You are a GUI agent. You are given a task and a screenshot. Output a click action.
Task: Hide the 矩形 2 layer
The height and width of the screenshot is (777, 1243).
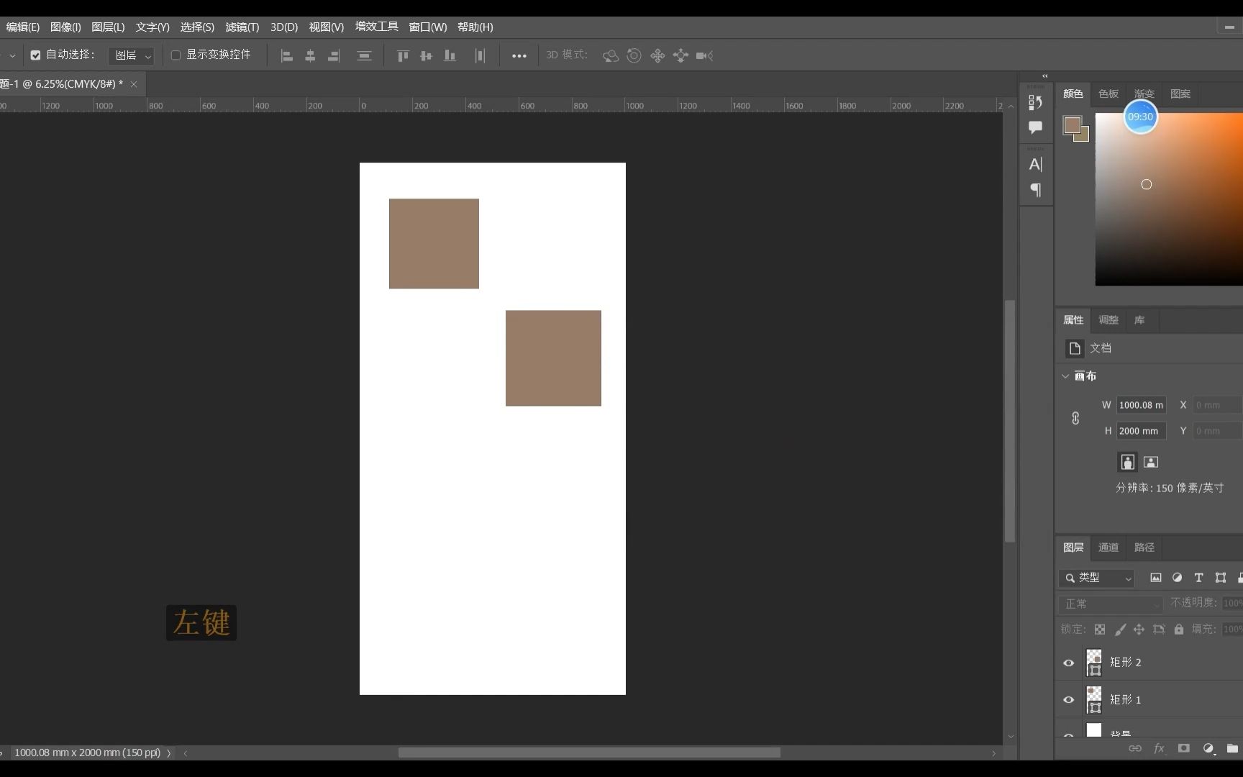(1069, 663)
